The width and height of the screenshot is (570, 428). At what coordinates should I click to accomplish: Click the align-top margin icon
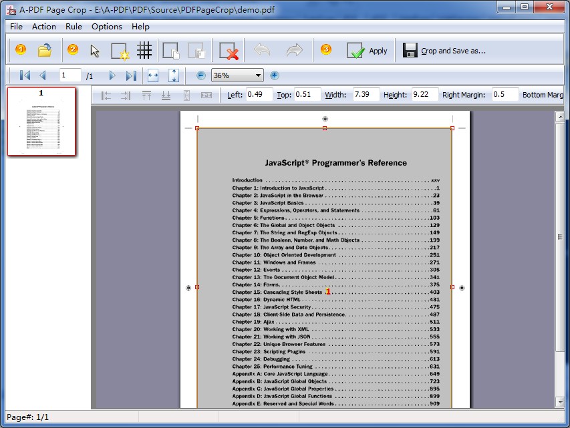(x=146, y=95)
